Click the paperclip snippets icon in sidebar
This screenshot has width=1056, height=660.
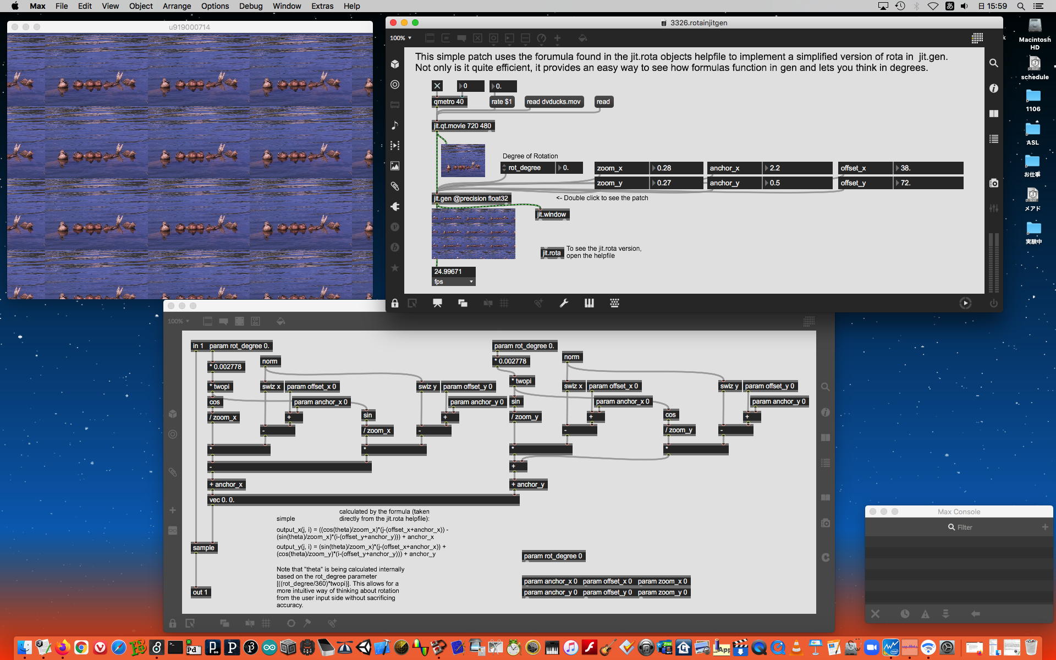click(x=395, y=186)
